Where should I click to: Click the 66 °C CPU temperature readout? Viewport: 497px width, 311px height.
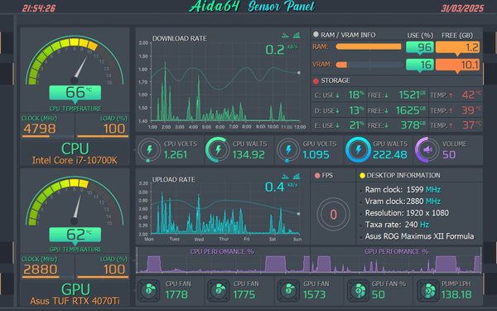pyautogui.click(x=75, y=92)
